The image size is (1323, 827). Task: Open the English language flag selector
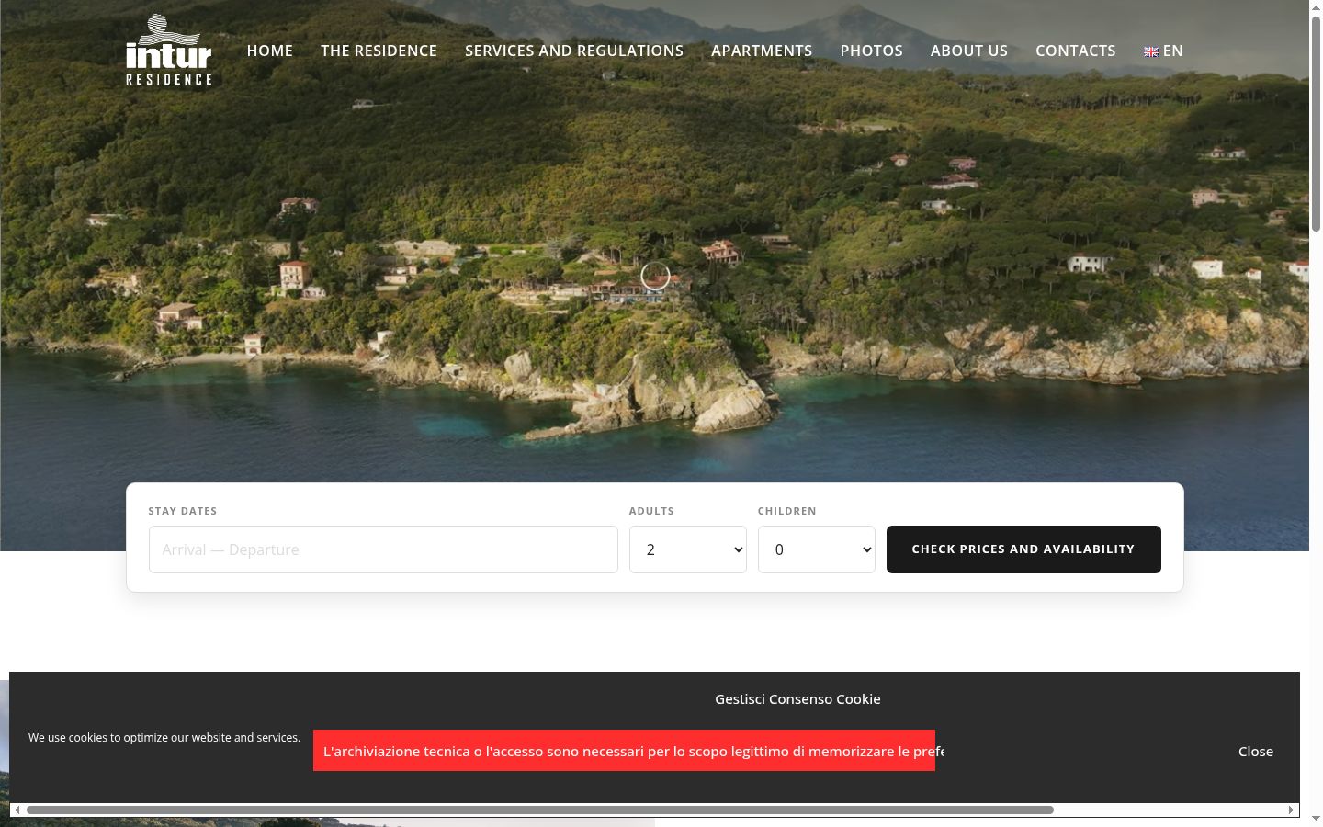click(x=1163, y=51)
